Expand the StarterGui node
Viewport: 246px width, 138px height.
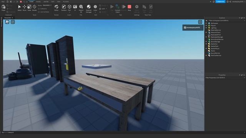206,44
